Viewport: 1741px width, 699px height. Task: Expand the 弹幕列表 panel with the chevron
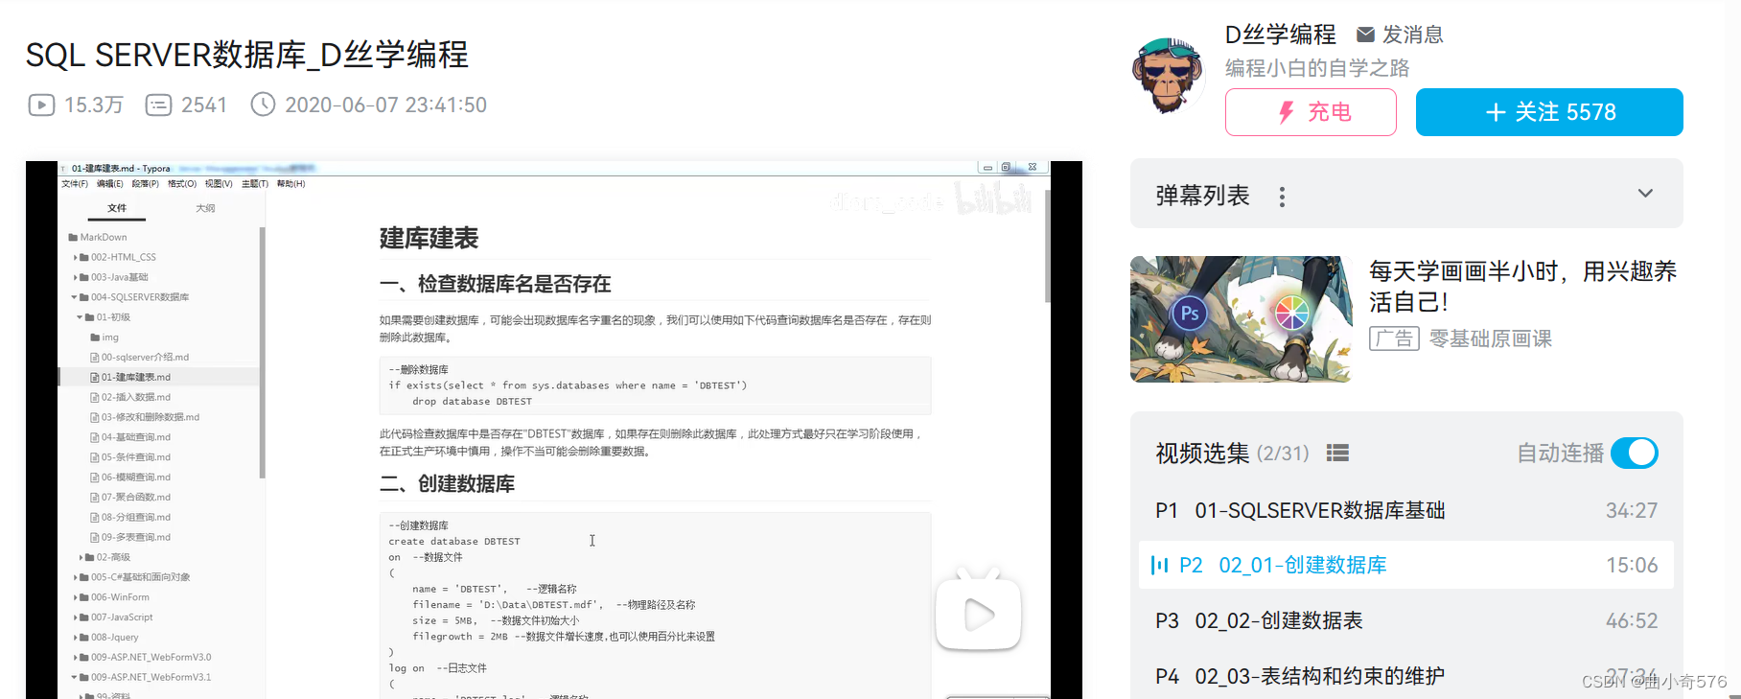(x=1645, y=194)
